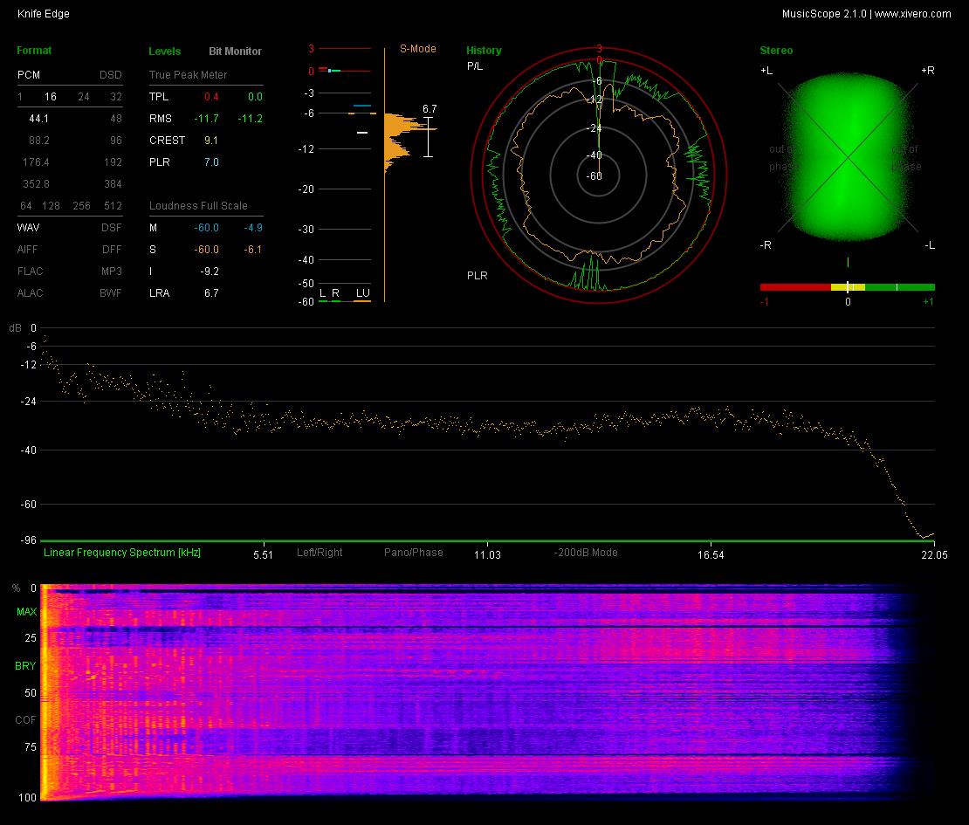Click the P/L label on the history radar
This screenshot has width=969, height=825.
(475, 66)
